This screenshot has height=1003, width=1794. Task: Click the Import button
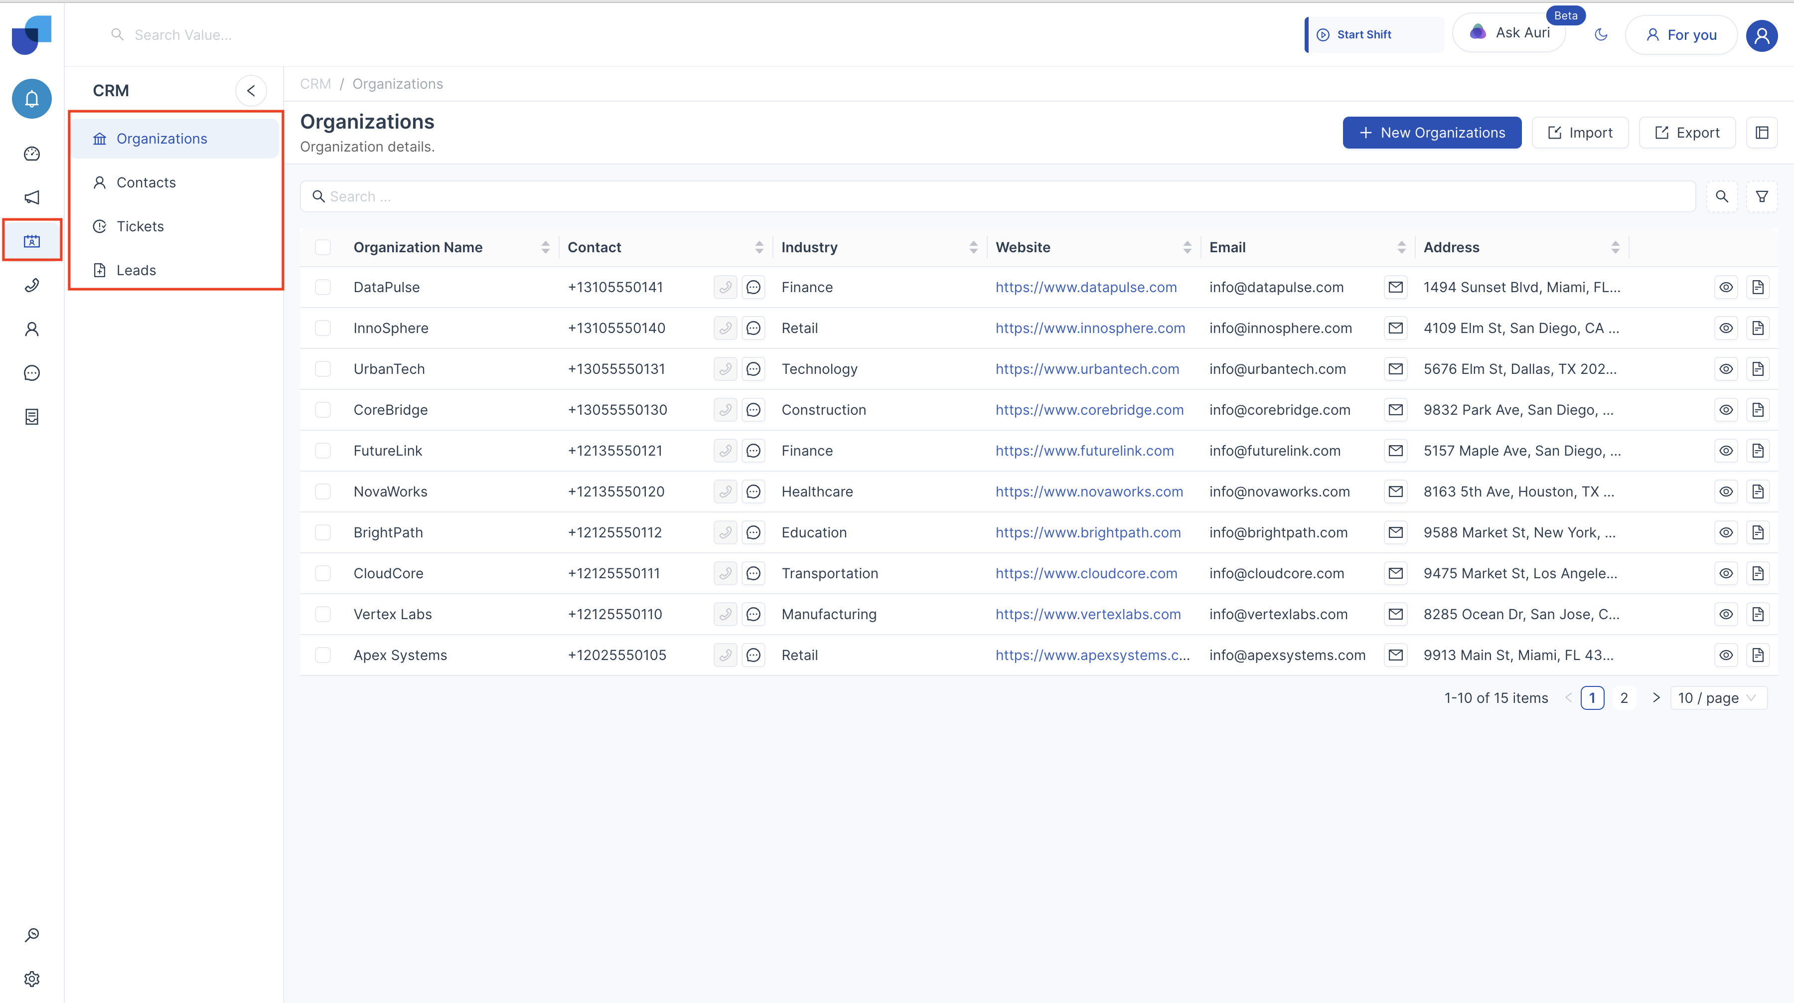(1580, 132)
